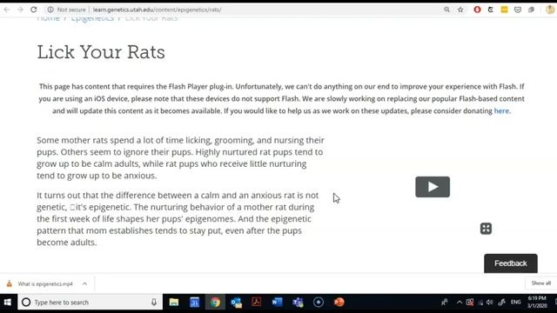Open the Windows Start menu

tap(8, 303)
